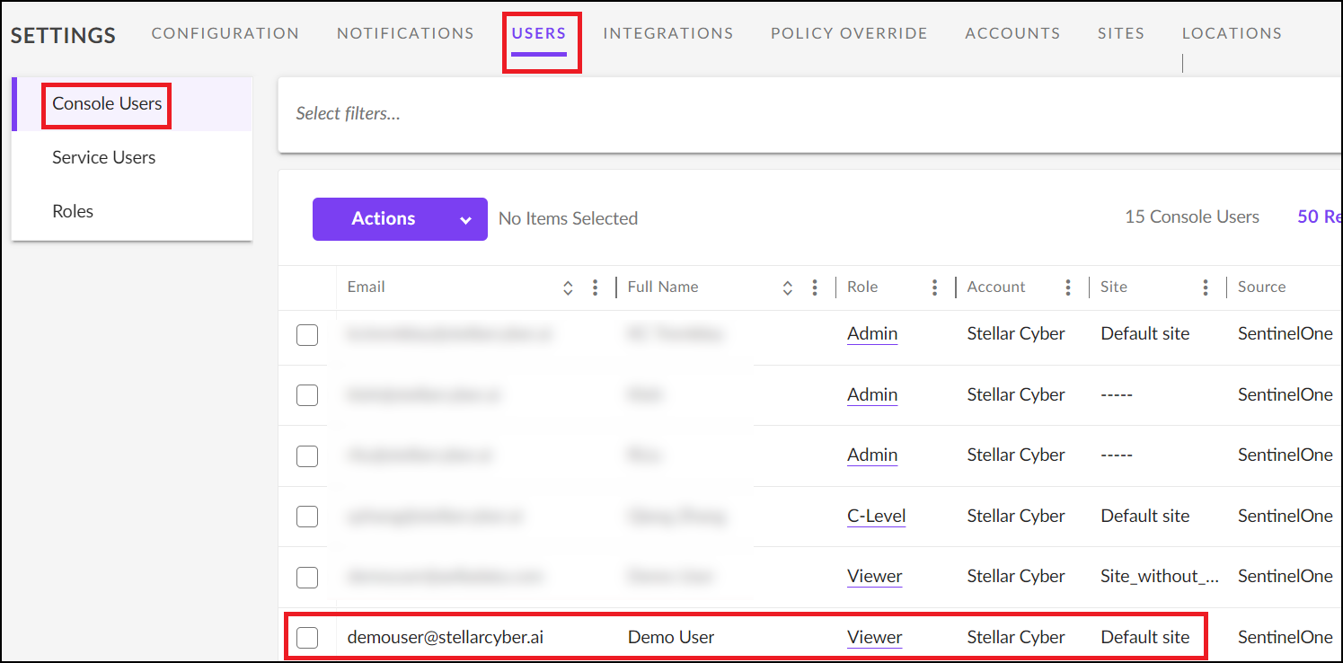Screen dimensions: 1343x663
Task: Open Full Name column options menu
Action: (x=814, y=287)
